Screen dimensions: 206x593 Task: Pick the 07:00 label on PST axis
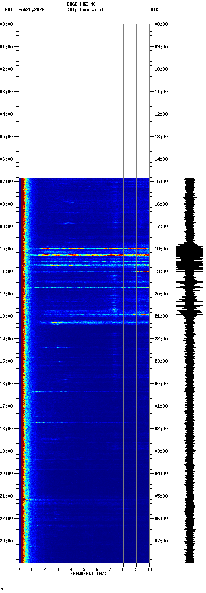point(7,182)
